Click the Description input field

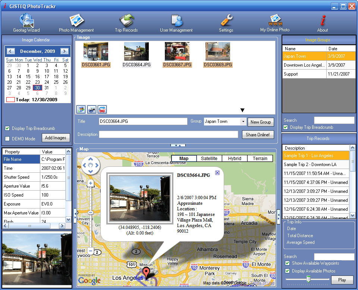tap(169, 134)
